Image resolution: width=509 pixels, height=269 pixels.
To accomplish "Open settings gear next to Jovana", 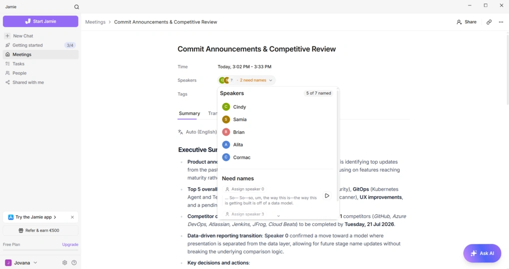I will (x=64, y=263).
